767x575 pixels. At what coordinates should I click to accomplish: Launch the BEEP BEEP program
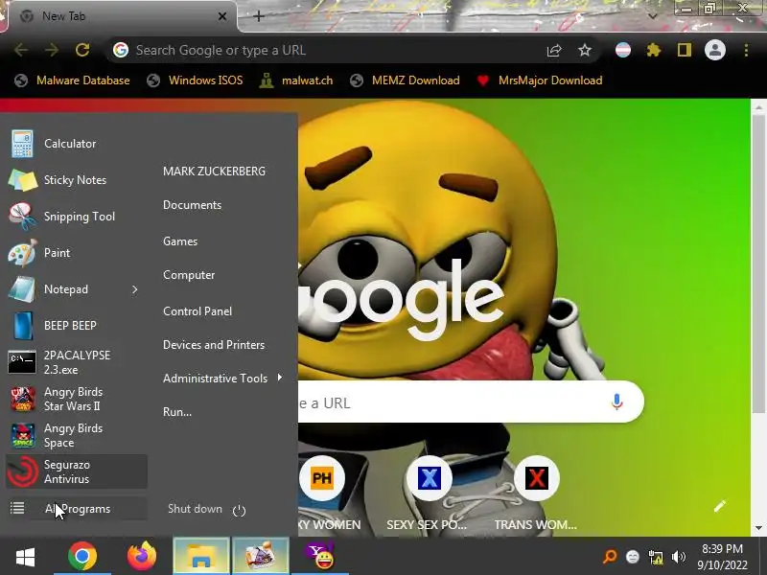[76, 326]
